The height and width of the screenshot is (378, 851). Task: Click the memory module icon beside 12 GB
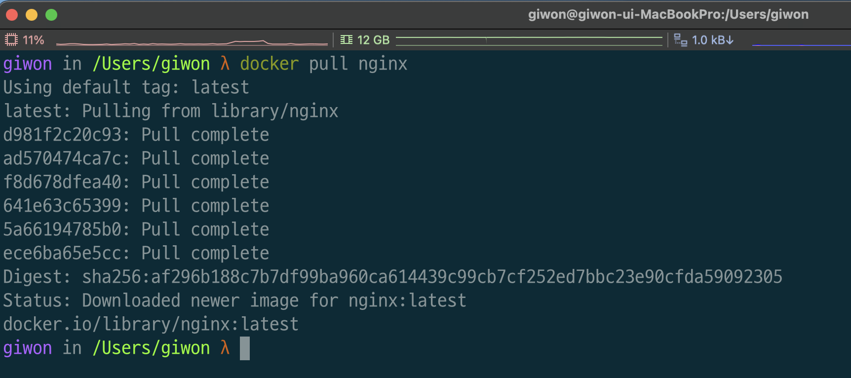(346, 39)
